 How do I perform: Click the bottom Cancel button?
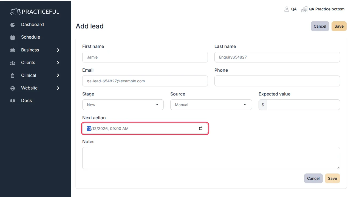[x=313, y=178]
